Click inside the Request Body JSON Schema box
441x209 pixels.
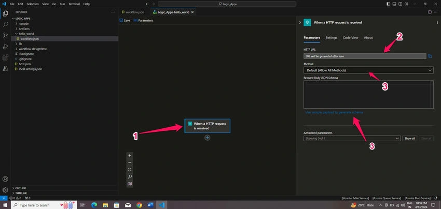(368, 94)
